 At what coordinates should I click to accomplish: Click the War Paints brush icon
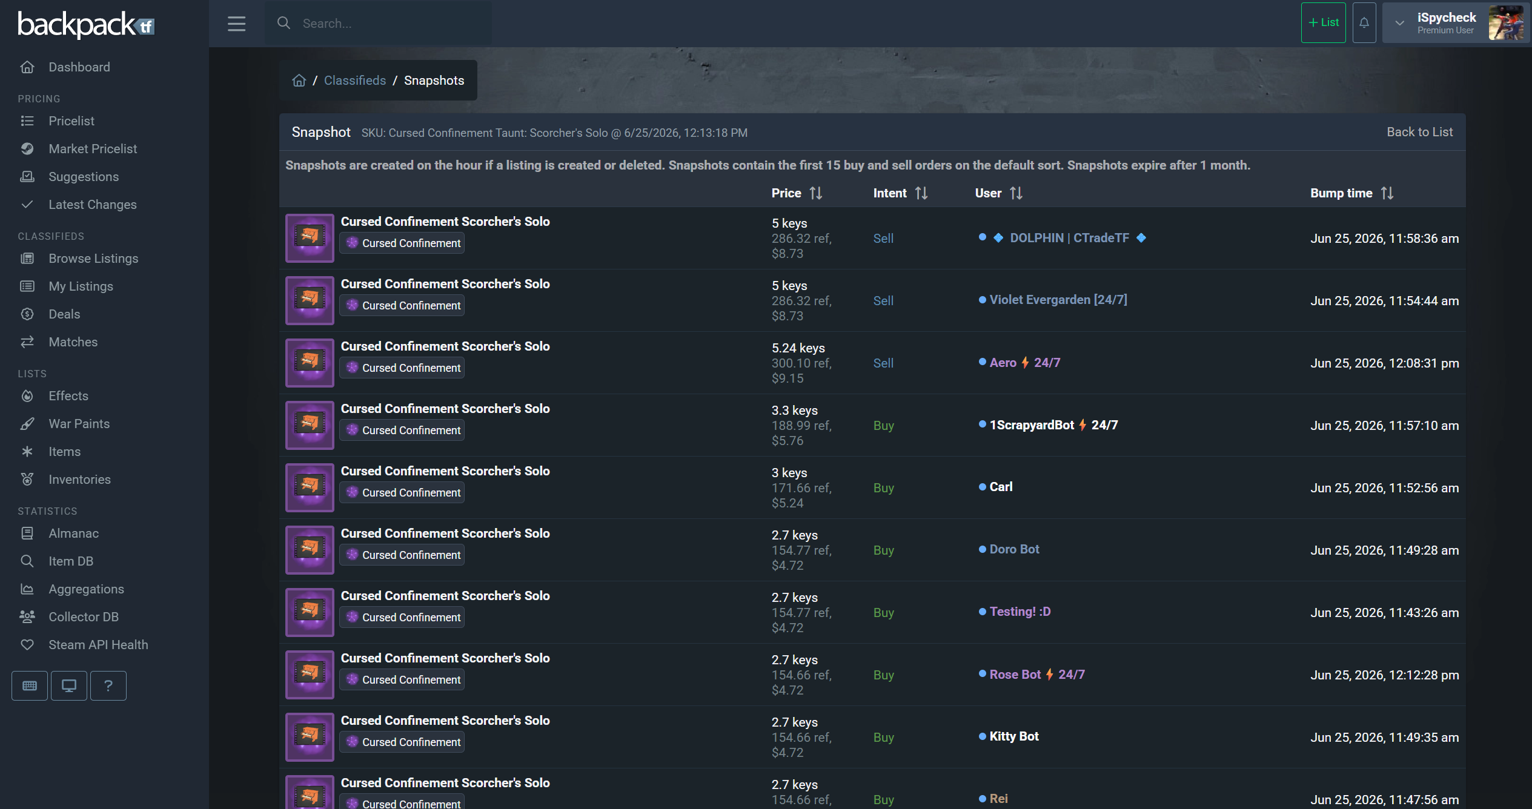click(27, 424)
